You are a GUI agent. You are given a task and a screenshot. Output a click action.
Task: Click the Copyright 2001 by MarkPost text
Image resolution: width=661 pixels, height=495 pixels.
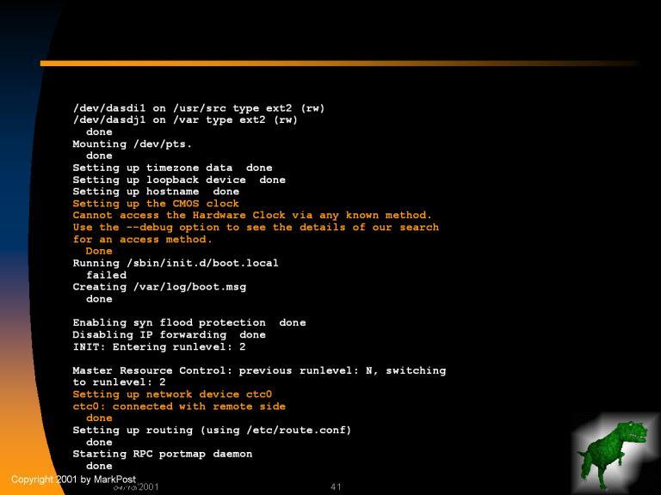73,479
